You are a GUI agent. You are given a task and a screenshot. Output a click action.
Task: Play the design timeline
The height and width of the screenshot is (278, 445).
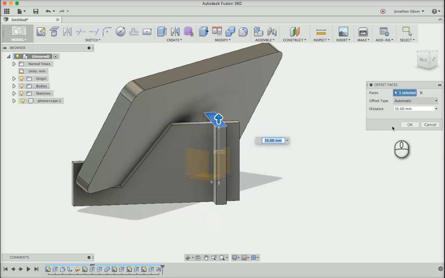coord(29,269)
